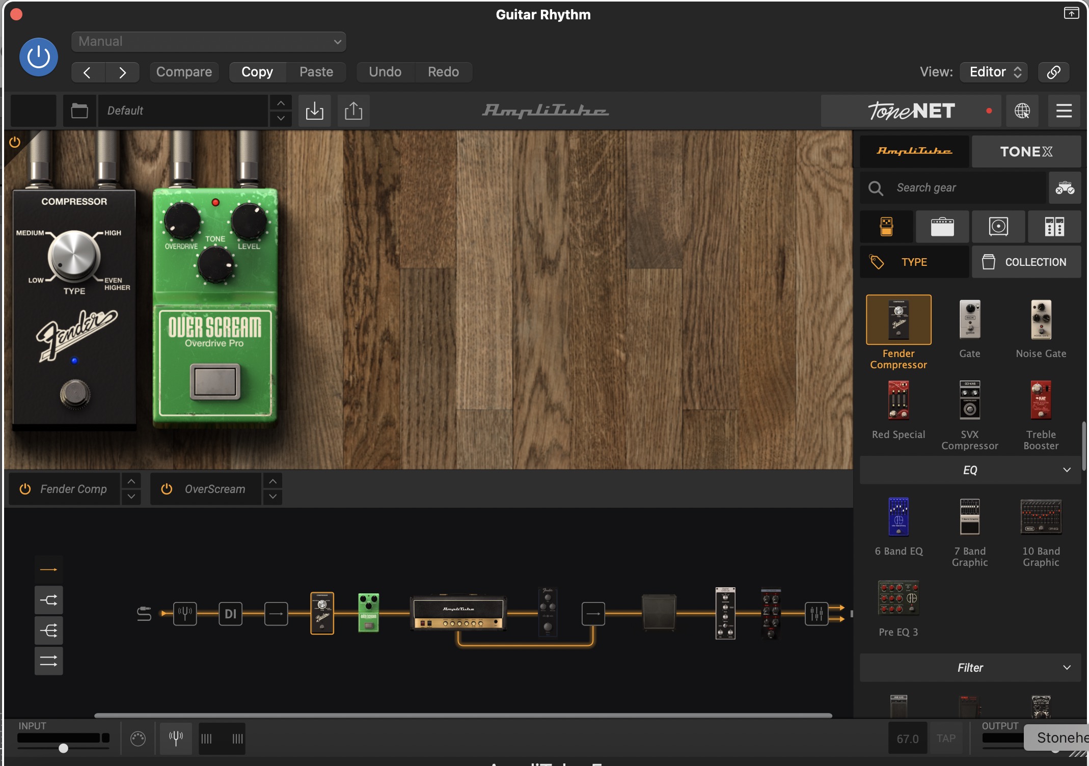Select the COLLECTION sorting tab

click(1026, 262)
